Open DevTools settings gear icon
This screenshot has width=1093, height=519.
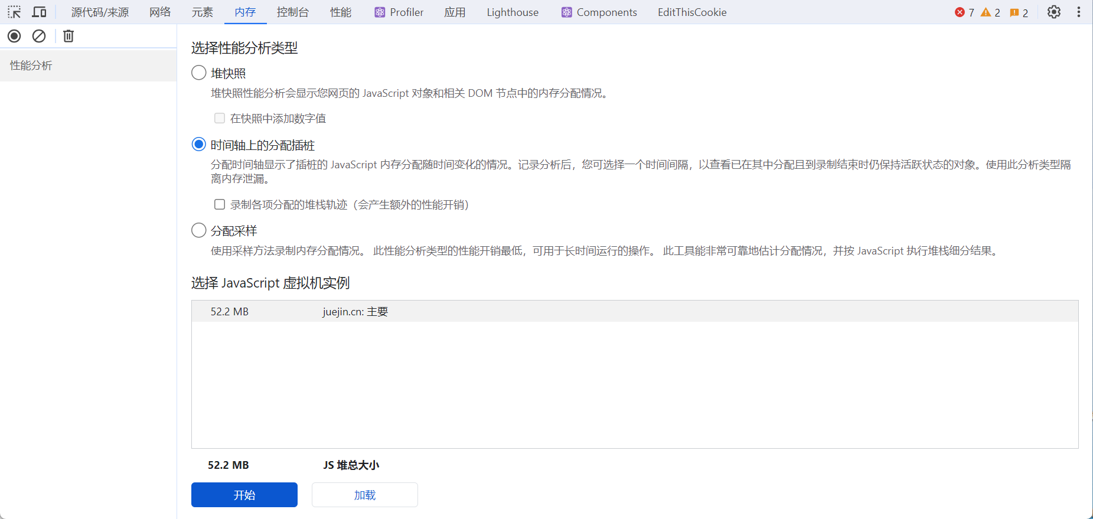1054,12
